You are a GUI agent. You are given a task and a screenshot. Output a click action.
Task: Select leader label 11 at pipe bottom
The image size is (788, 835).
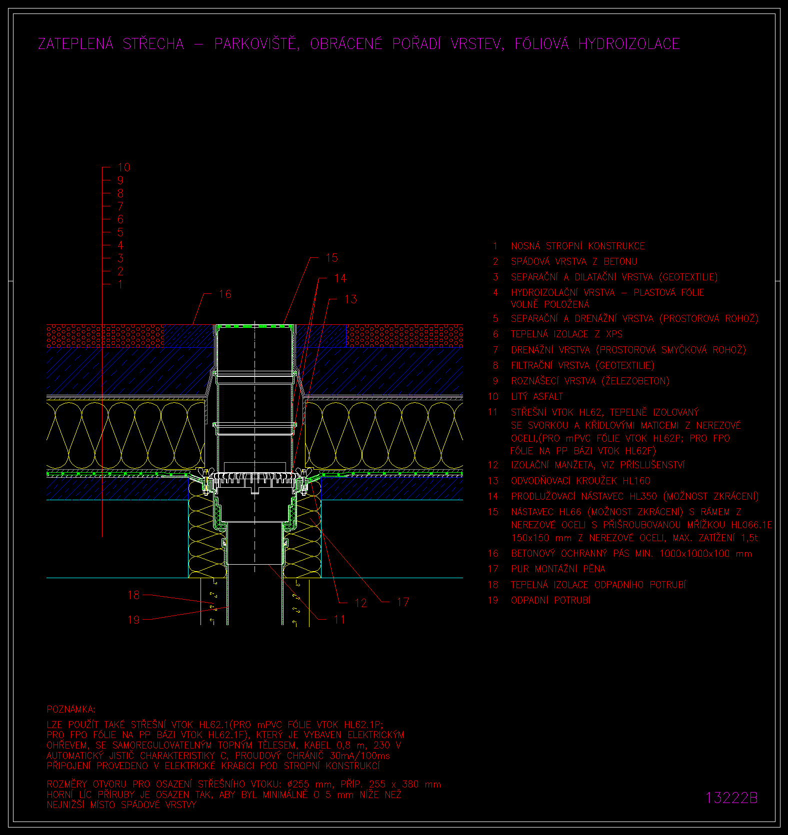pyautogui.click(x=339, y=620)
